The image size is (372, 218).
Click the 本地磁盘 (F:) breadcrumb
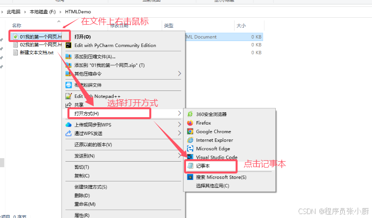43,11
